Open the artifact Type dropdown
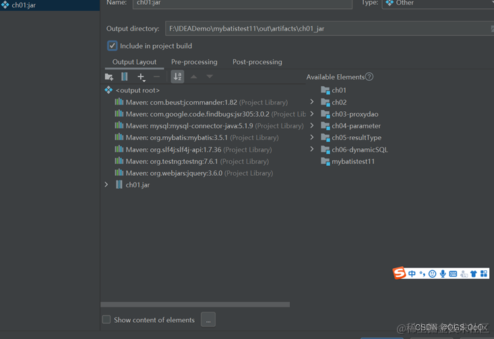The image size is (494, 339). (438, 4)
